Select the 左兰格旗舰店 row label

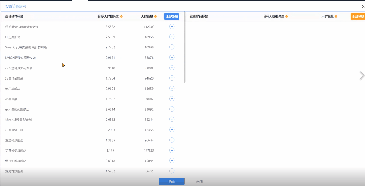(14, 140)
